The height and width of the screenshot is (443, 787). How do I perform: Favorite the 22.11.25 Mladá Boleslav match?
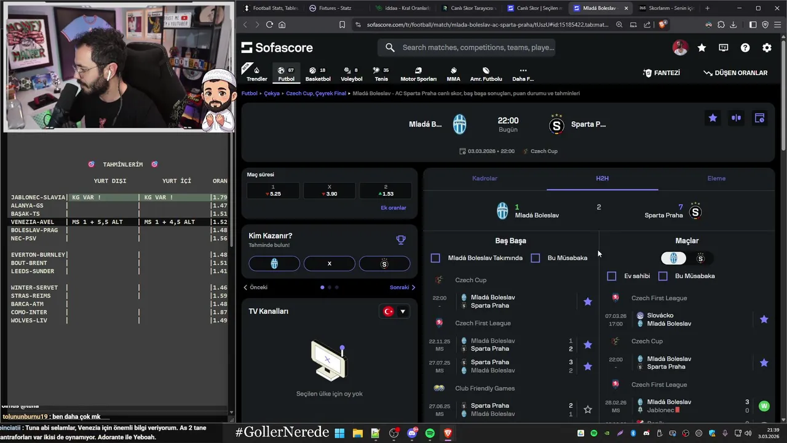tap(588, 345)
